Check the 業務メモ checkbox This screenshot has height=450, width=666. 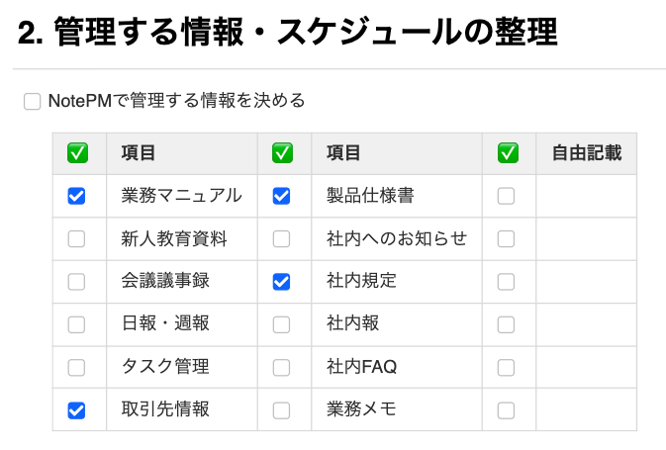(x=281, y=409)
